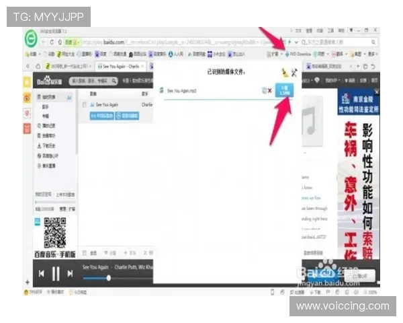Click the 我的VIP dropdown in header
Viewport: 403px width, 323px height.
pyautogui.click(x=333, y=81)
